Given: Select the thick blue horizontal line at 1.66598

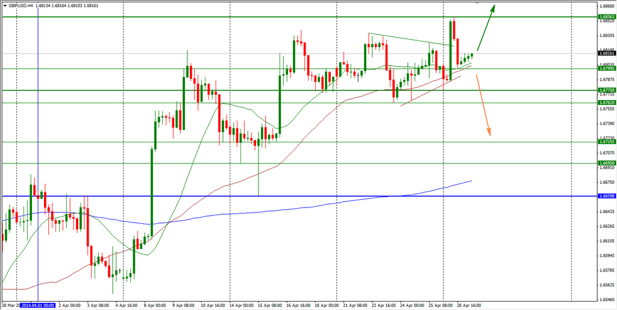Looking at the screenshot, I should tap(181, 196).
